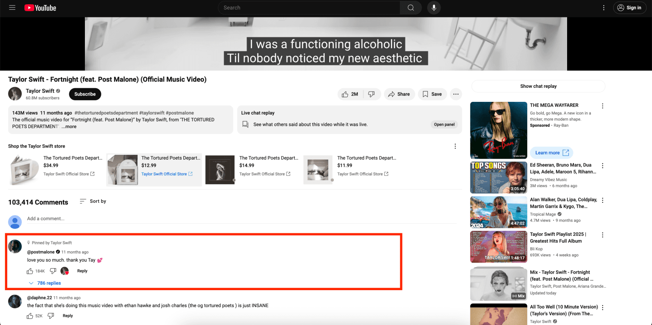Click the '103,414 Comments' heading
The image size is (652, 325).
click(x=38, y=202)
